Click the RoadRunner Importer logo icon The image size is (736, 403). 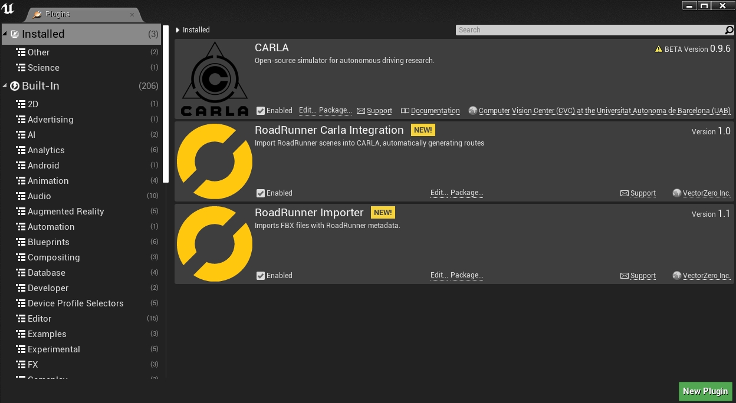(x=214, y=244)
